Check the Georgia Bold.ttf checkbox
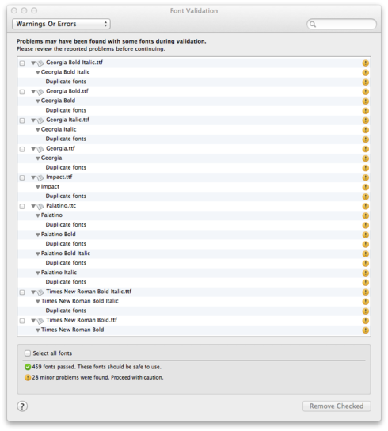 point(22,92)
